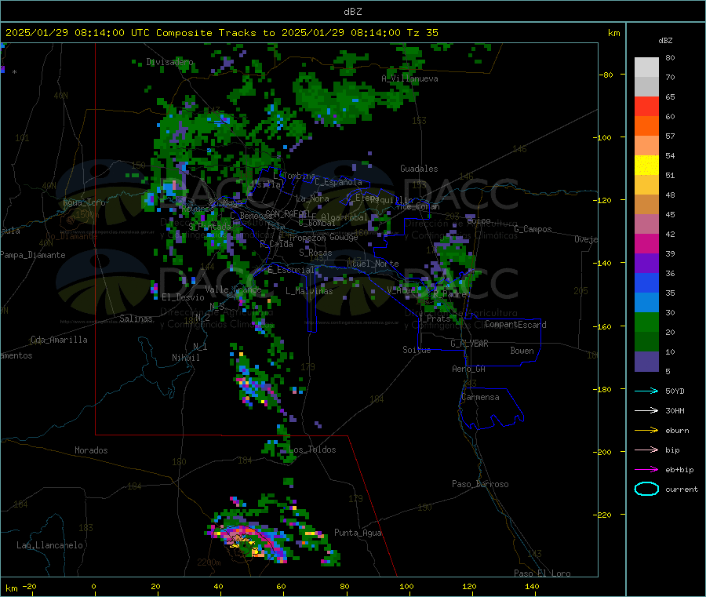This screenshot has height=597, width=706.
Task: Click the 'Divisadero' map label
Action: coord(169,62)
